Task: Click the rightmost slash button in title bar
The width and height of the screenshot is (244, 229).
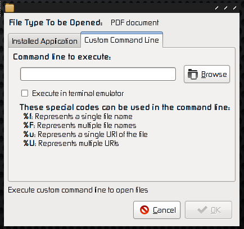Action: [234, 8]
